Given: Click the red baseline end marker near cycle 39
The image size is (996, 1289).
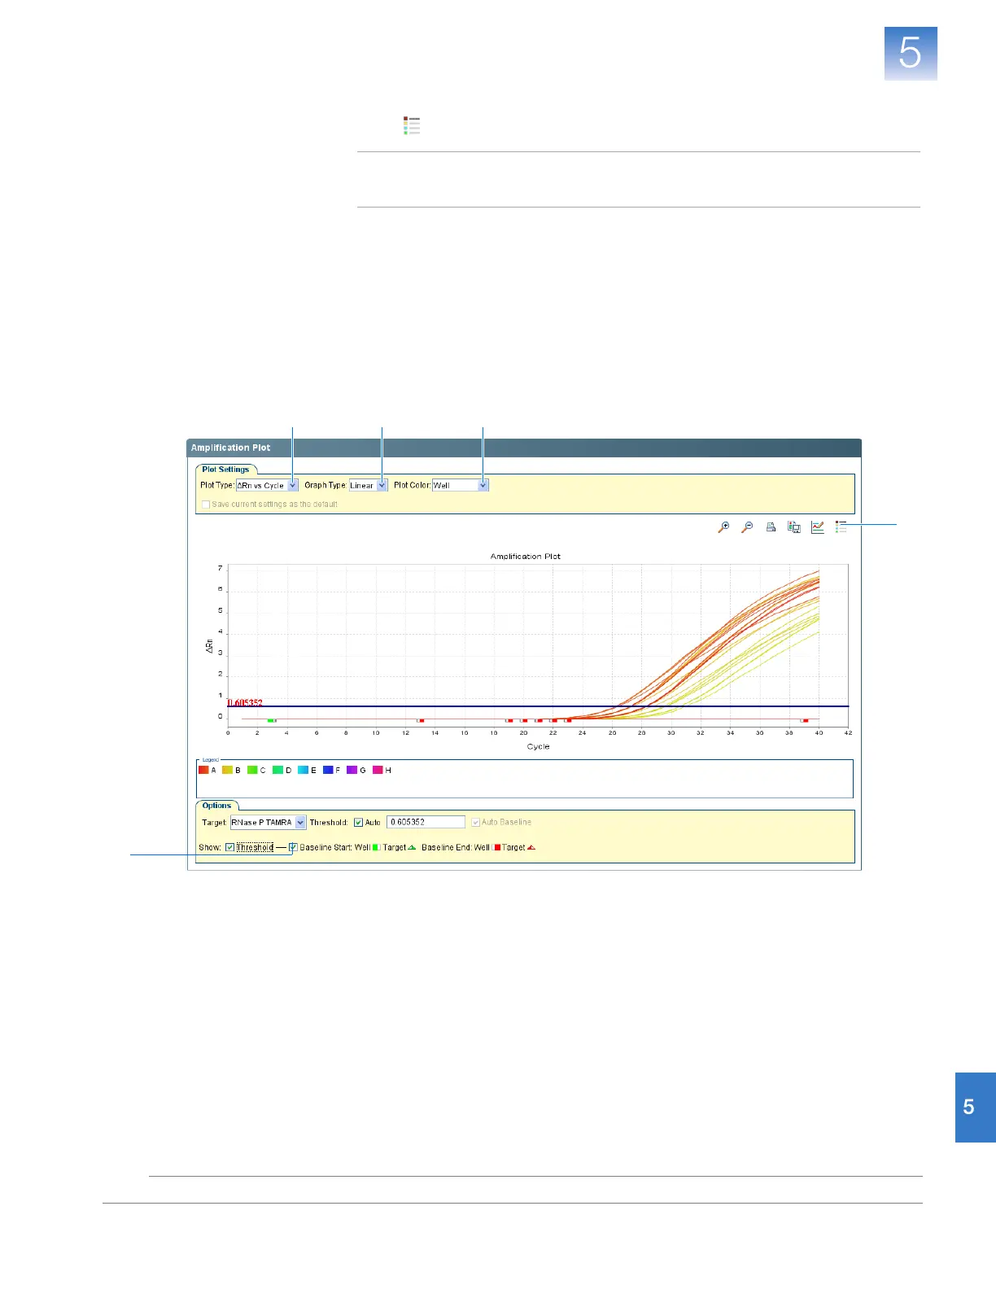Looking at the screenshot, I should click(804, 720).
